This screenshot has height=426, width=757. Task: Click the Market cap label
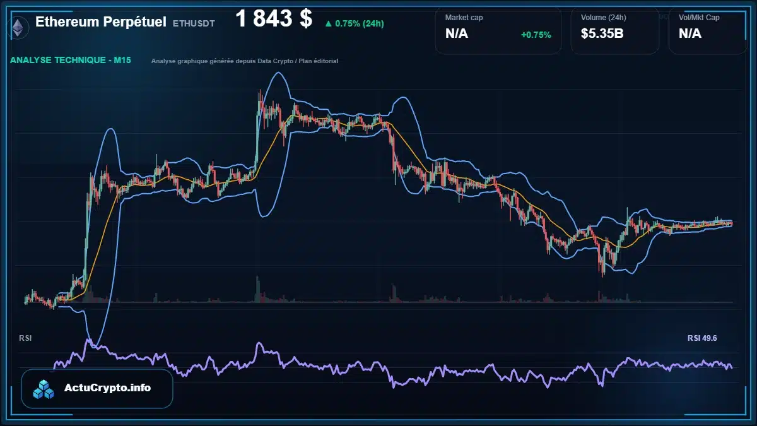coord(464,18)
